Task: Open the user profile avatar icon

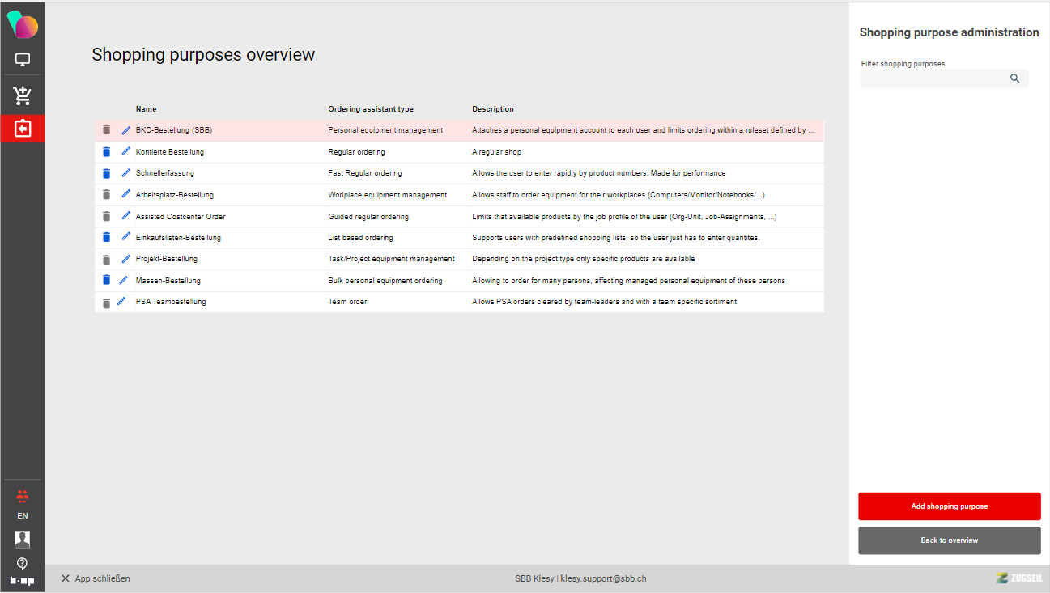Action: [x=23, y=539]
